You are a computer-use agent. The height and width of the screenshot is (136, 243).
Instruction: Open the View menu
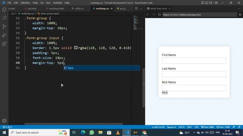click(x=35, y=3)
